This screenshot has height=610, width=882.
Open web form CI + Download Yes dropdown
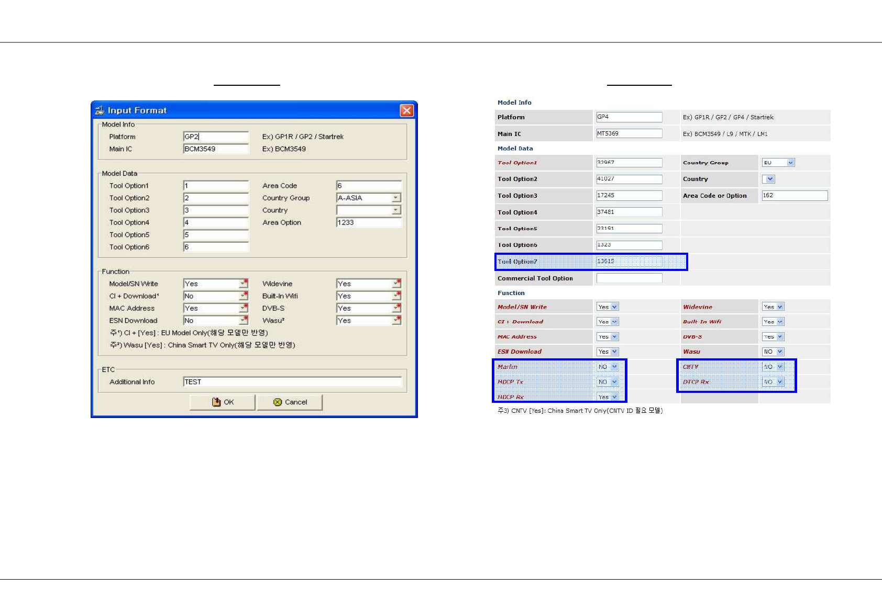point(608,322)
